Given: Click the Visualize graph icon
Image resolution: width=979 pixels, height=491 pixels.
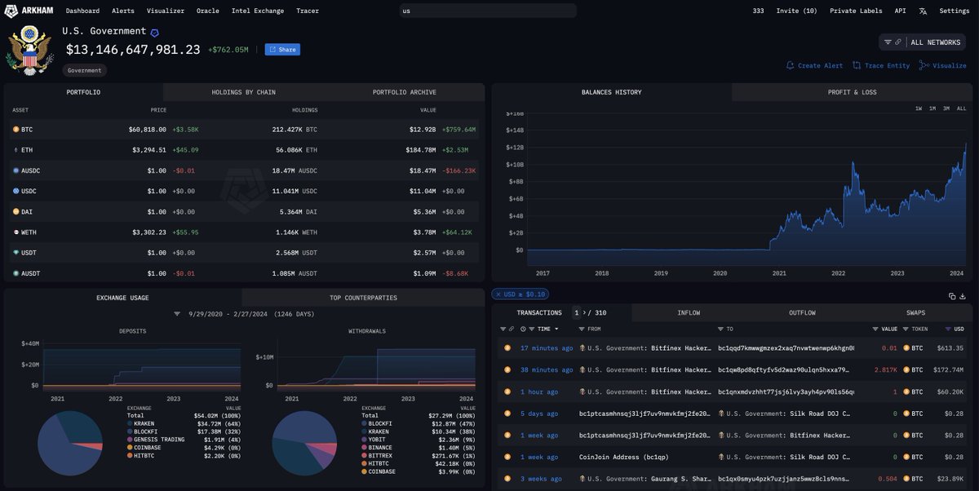Looking at the screenshot, I should (924, 65).
